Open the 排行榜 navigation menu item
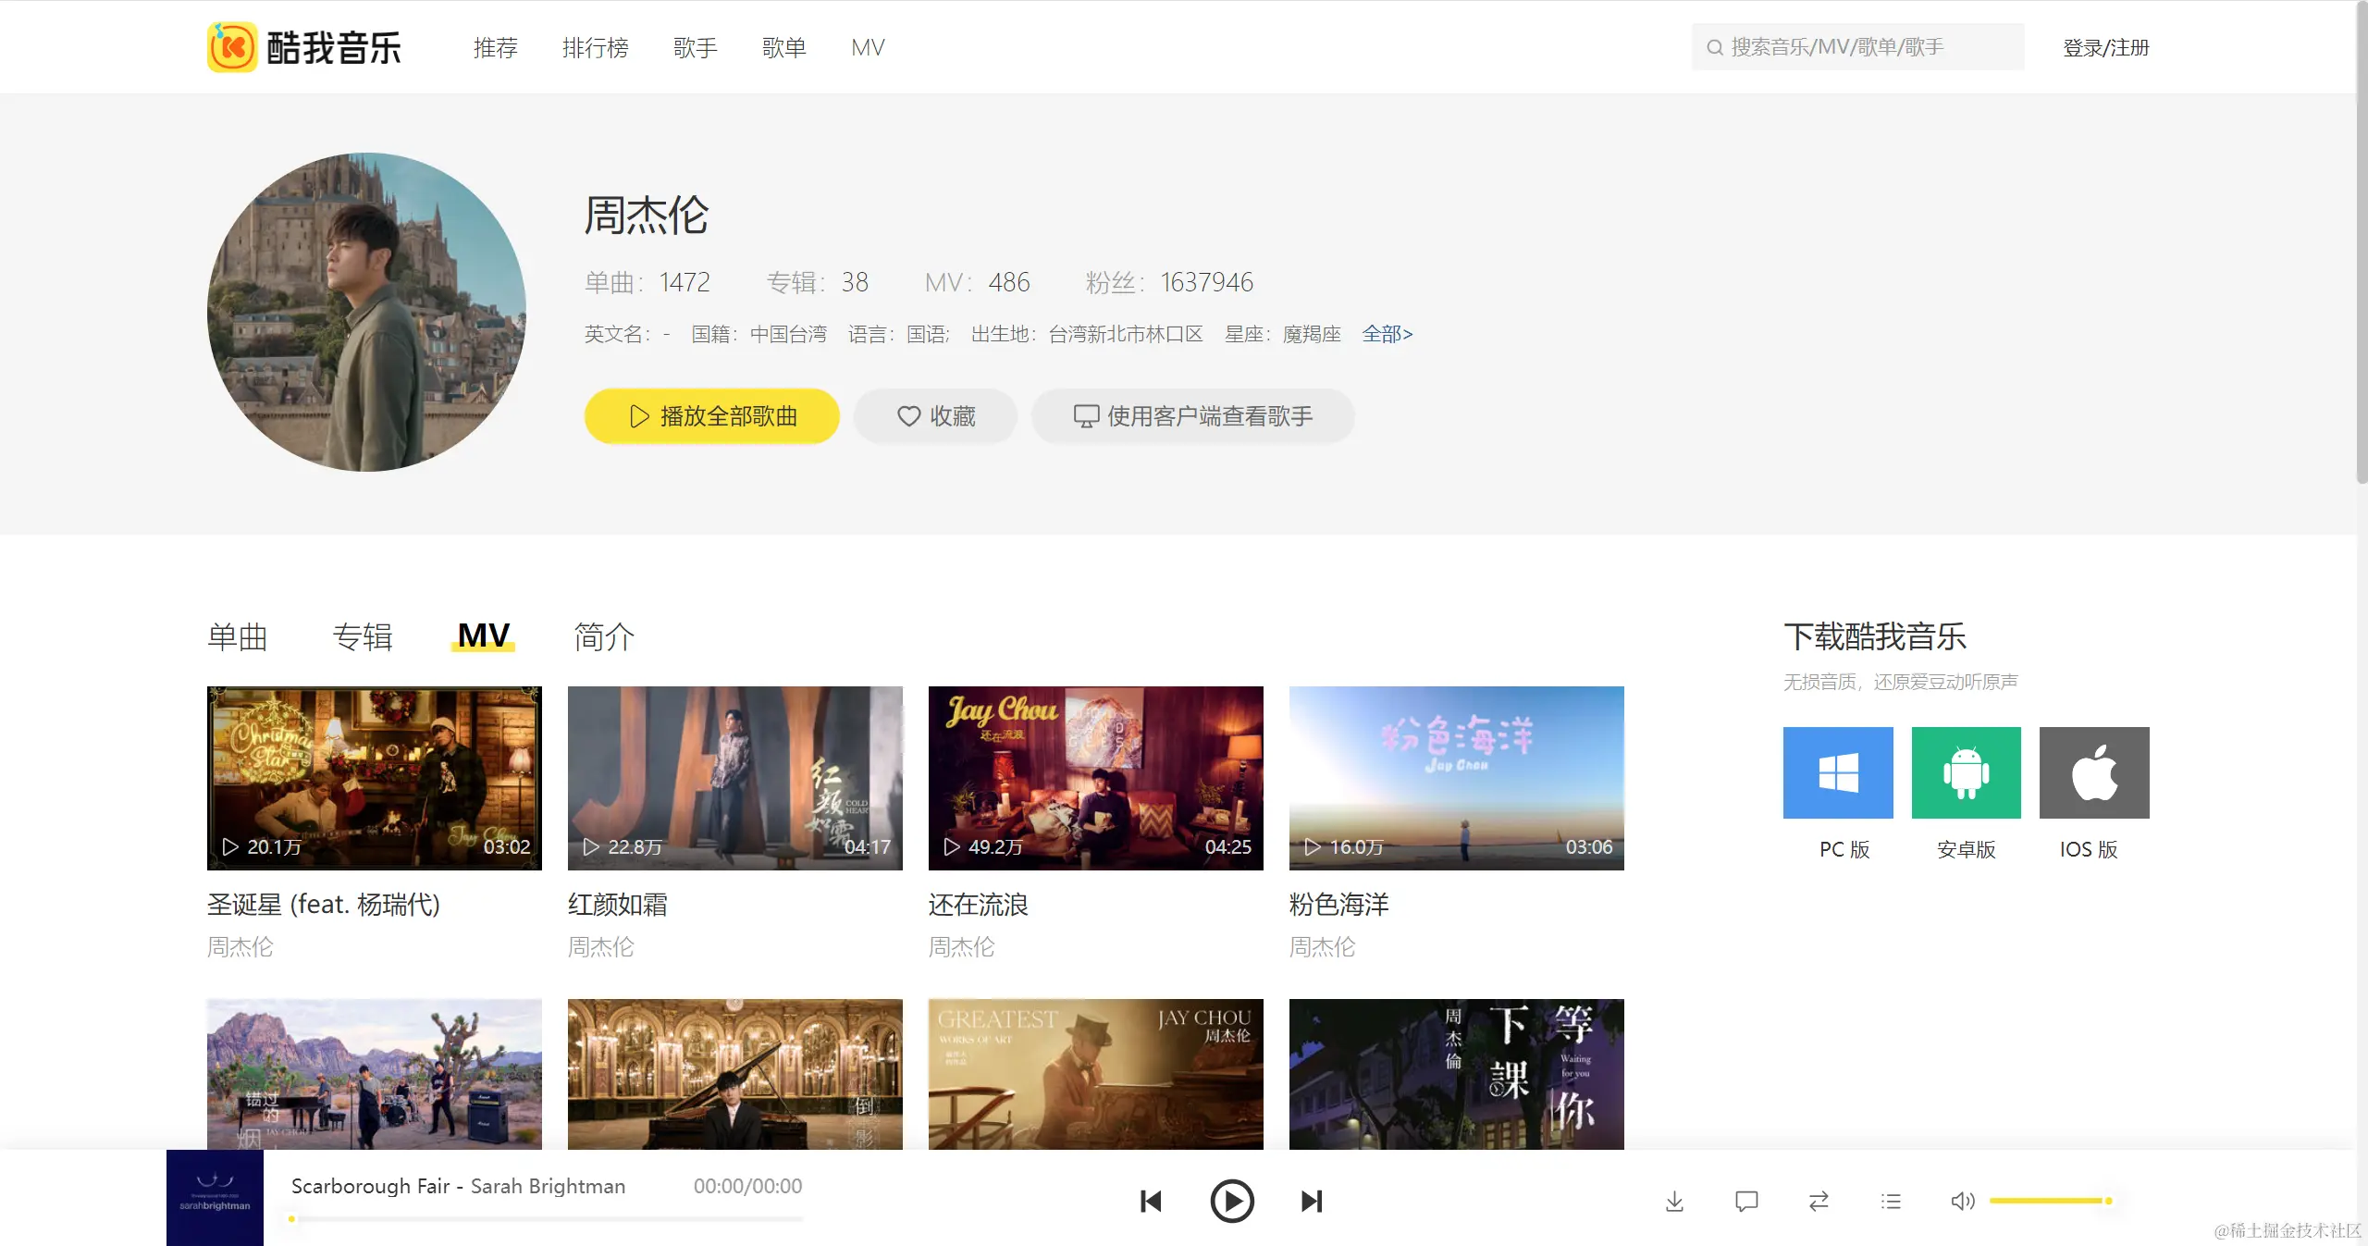This screenshot has height=1246, width=2368. click(x=595, y=47)
